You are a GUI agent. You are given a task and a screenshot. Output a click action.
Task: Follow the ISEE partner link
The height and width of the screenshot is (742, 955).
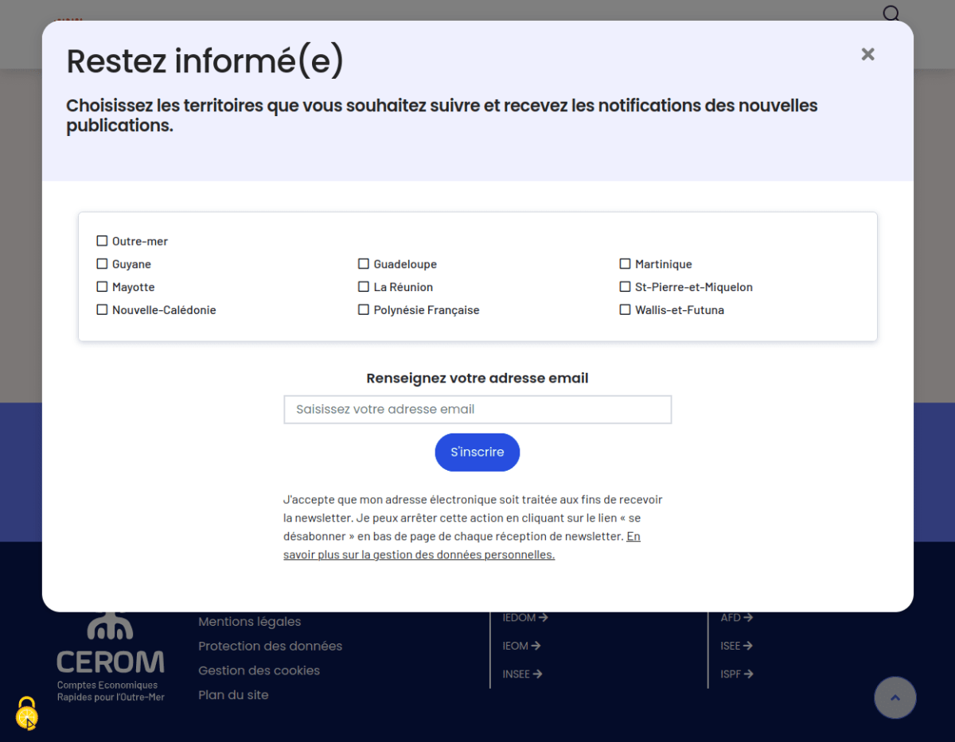pyautogui.click(x=737, y=646)
